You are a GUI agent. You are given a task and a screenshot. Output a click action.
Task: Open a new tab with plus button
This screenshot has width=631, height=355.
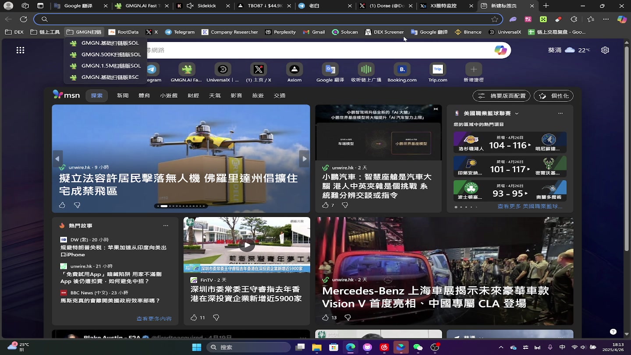546,6
